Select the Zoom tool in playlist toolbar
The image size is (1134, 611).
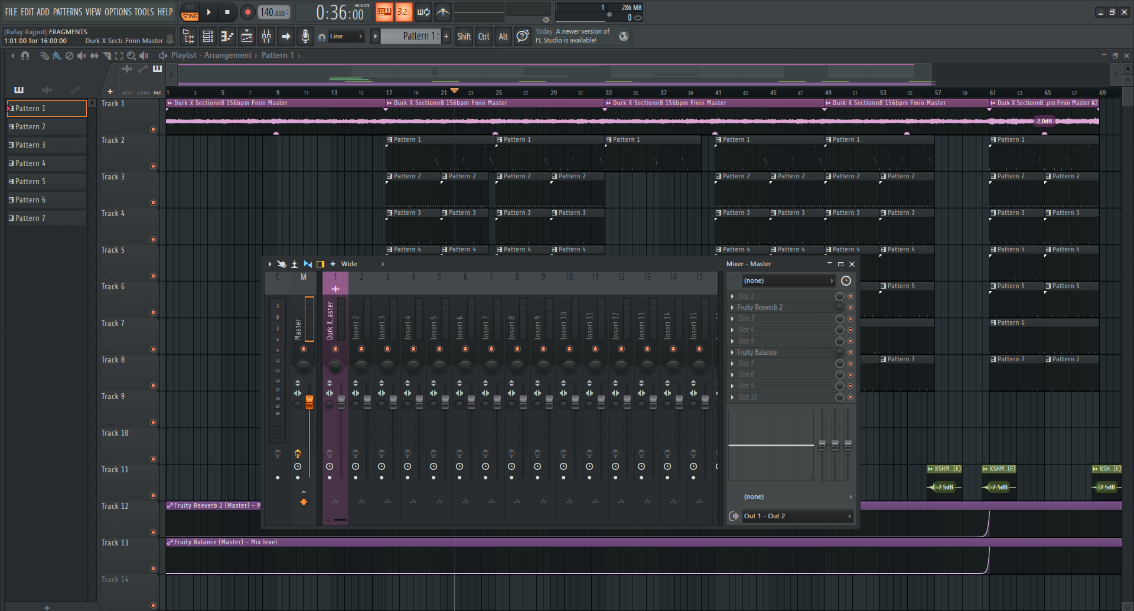131,55
